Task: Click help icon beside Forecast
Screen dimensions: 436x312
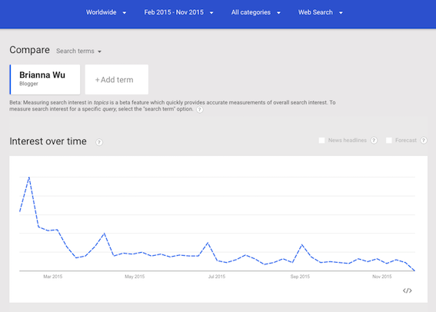Action: (424, 141)
